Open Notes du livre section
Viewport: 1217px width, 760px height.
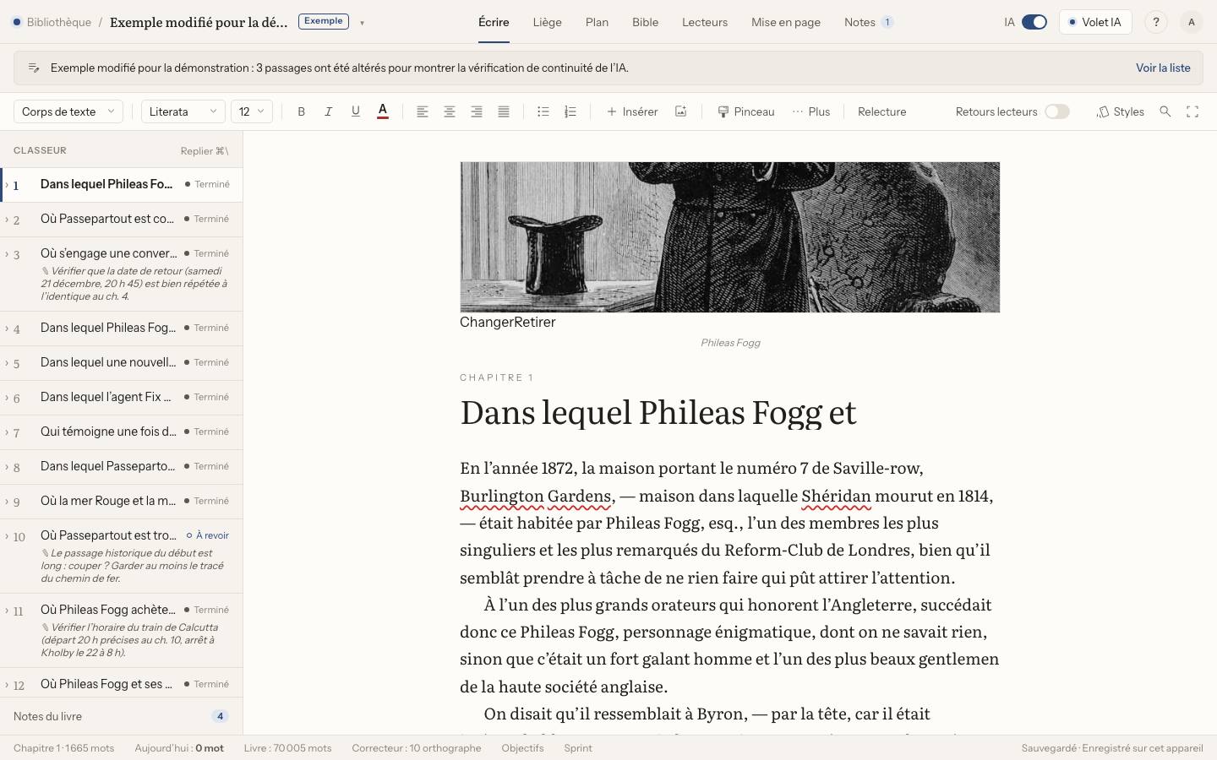pos(121,716)
